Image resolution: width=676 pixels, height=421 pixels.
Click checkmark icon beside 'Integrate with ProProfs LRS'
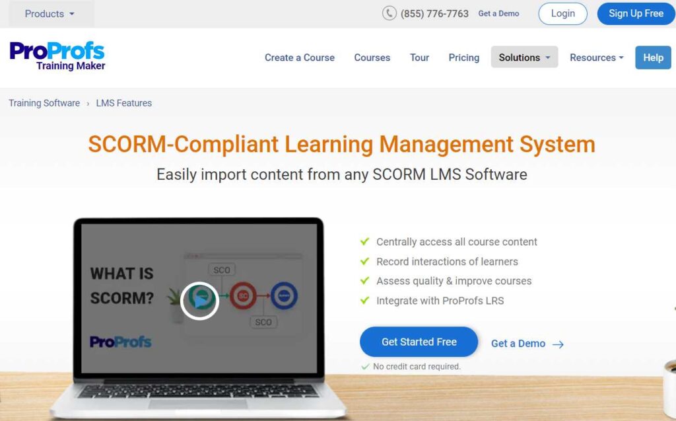pyautogui.click(x=364, y=300)
